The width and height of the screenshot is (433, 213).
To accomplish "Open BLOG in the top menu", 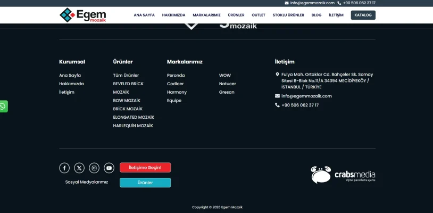I will pos(317,15).
